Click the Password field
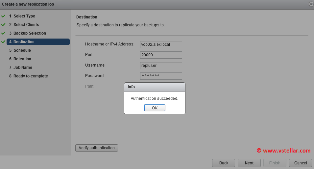Viewport: 314px width, 169px height. point(161,76)
